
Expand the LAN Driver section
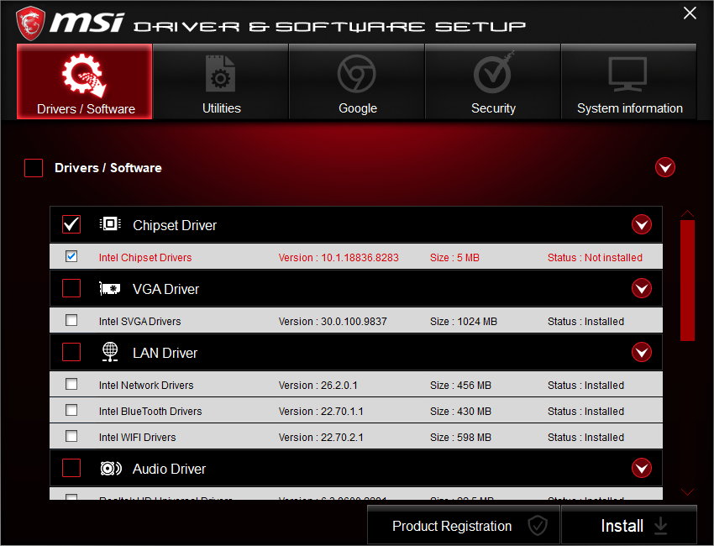coord(642,352)
